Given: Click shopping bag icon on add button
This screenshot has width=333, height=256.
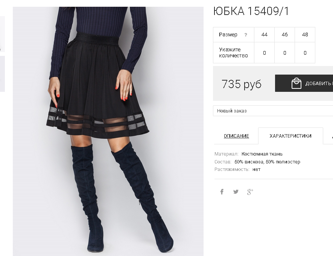Looking at the screenshot, I should 297,83.
